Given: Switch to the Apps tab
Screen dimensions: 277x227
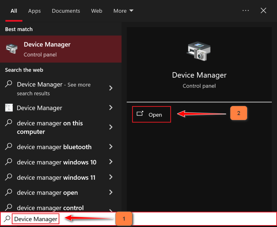Looking at the screenshot, I should coord(34,11).
